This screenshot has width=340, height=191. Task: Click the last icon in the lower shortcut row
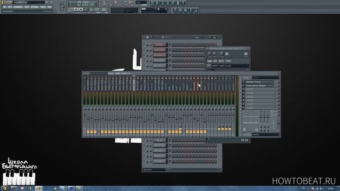[196, 10]
